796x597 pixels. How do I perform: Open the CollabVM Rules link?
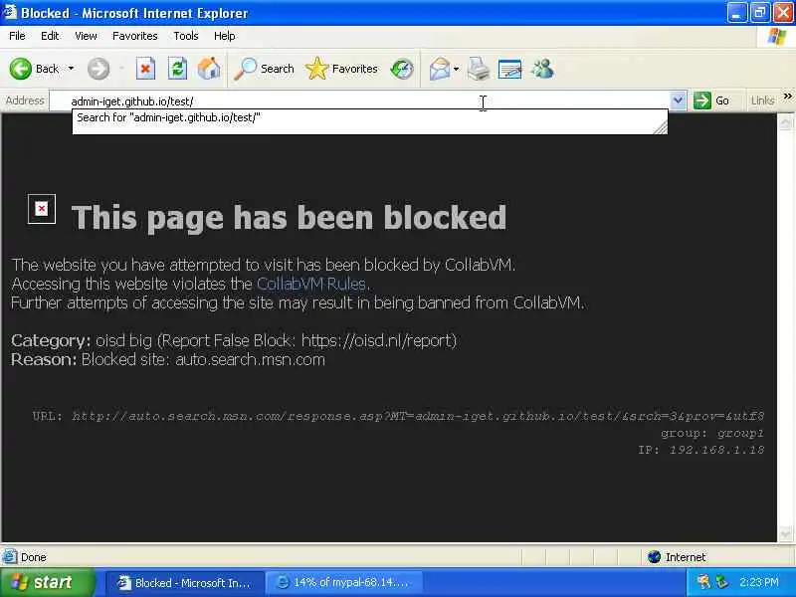tap(311, 284)
